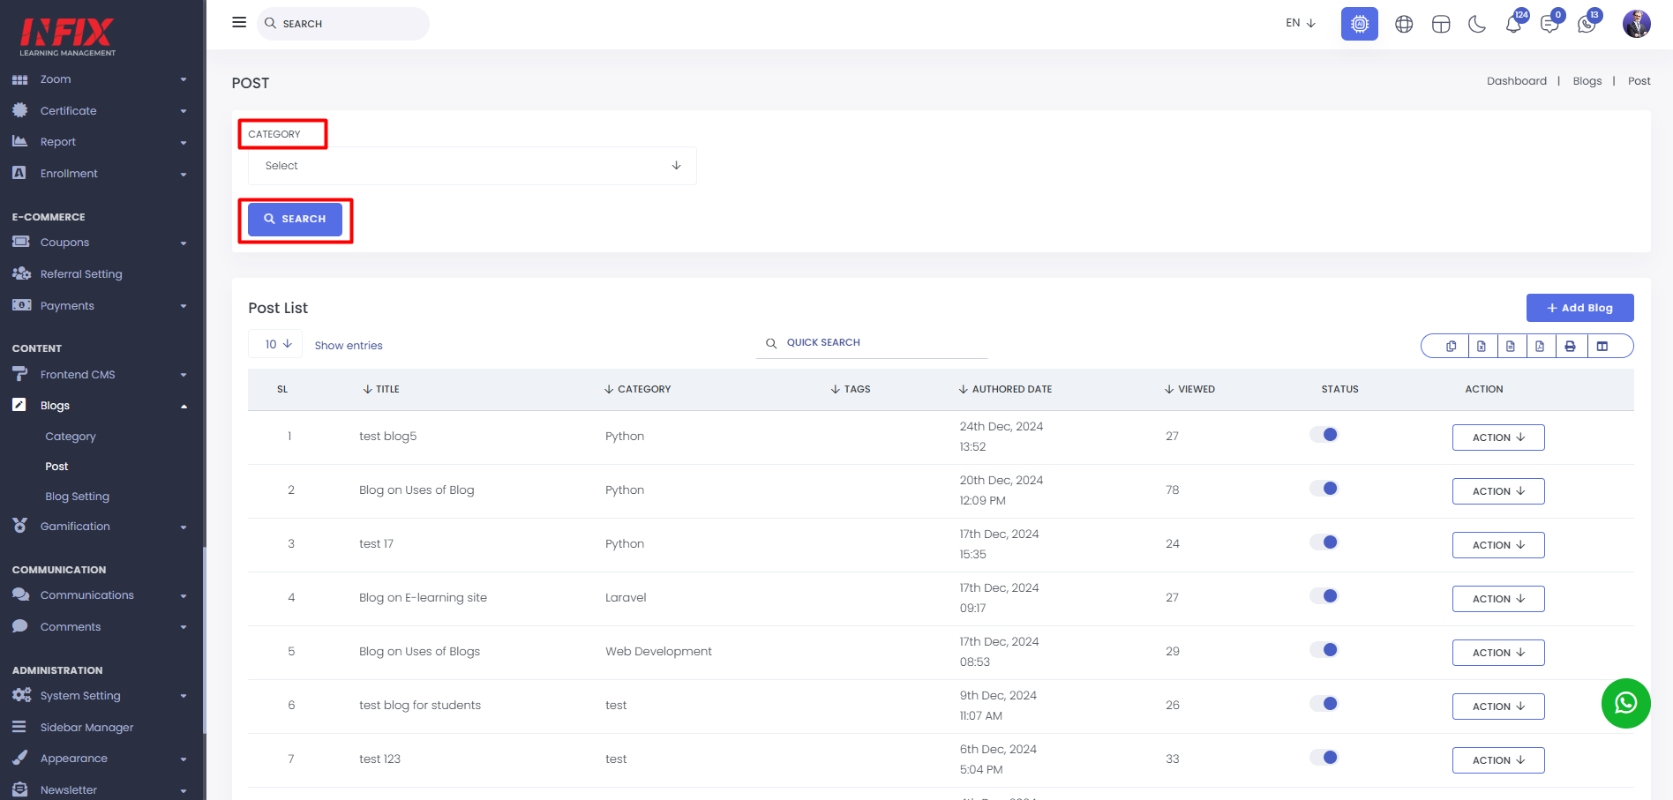Click the Add Blog button
This screenshot has height=800, width=1673.
[x=1579, y=308]
